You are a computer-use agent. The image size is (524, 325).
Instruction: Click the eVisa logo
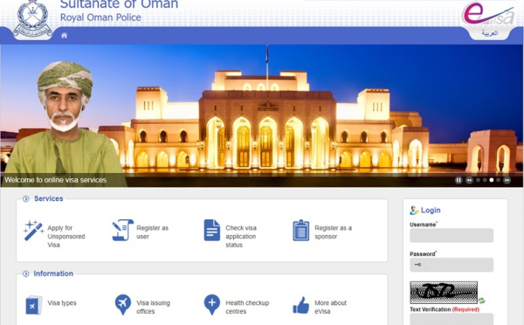coord(488,14)
